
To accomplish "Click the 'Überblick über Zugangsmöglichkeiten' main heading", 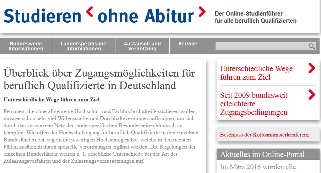I will pyautogui.click(x=99, y=79).
